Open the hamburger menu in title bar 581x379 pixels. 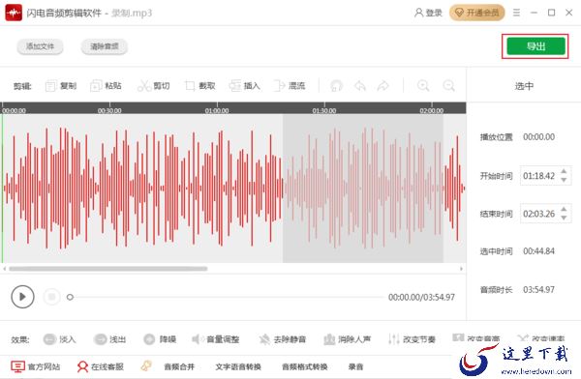(516, 13)
